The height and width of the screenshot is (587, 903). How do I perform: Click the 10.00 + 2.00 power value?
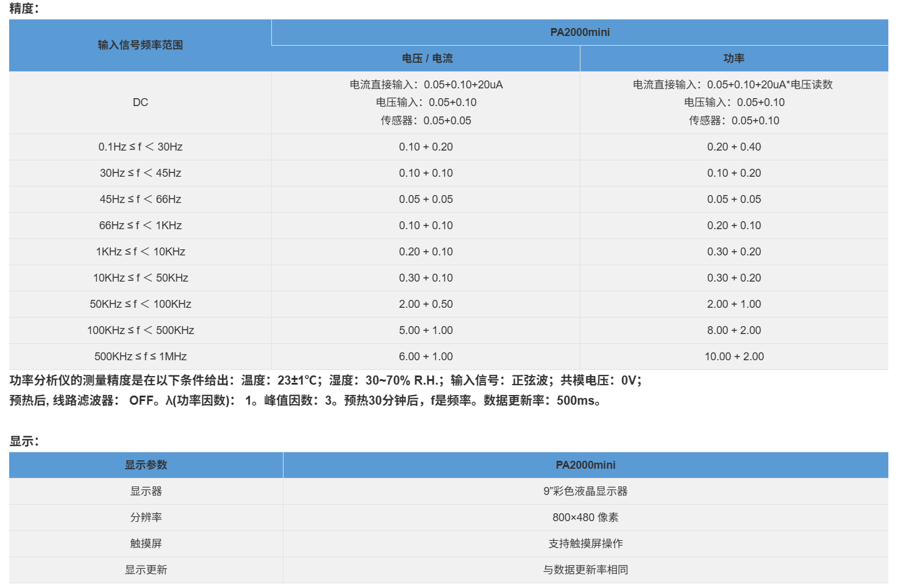tap(734, 357)
